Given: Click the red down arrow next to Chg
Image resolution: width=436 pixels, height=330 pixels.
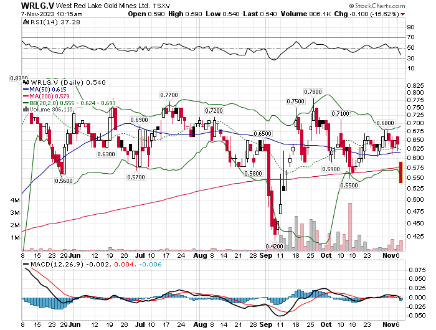Looking at the screenshot, I should tap(403, 14).
